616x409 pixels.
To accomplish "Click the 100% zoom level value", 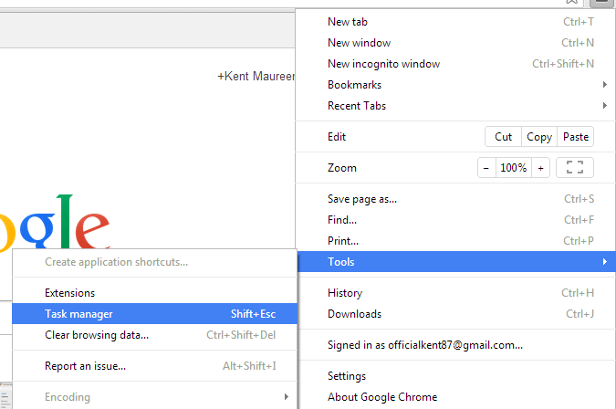I will 514,168.
